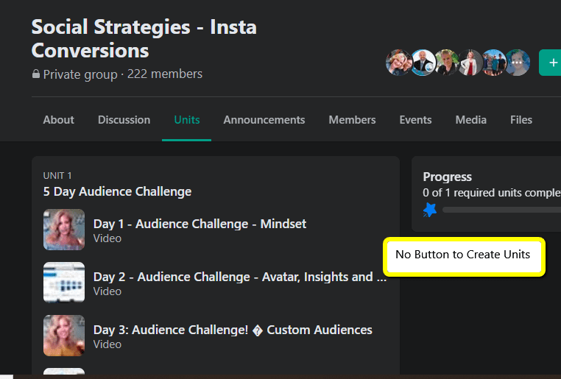
Task: Click the first member avatar with two people
Action: (398, 63)
